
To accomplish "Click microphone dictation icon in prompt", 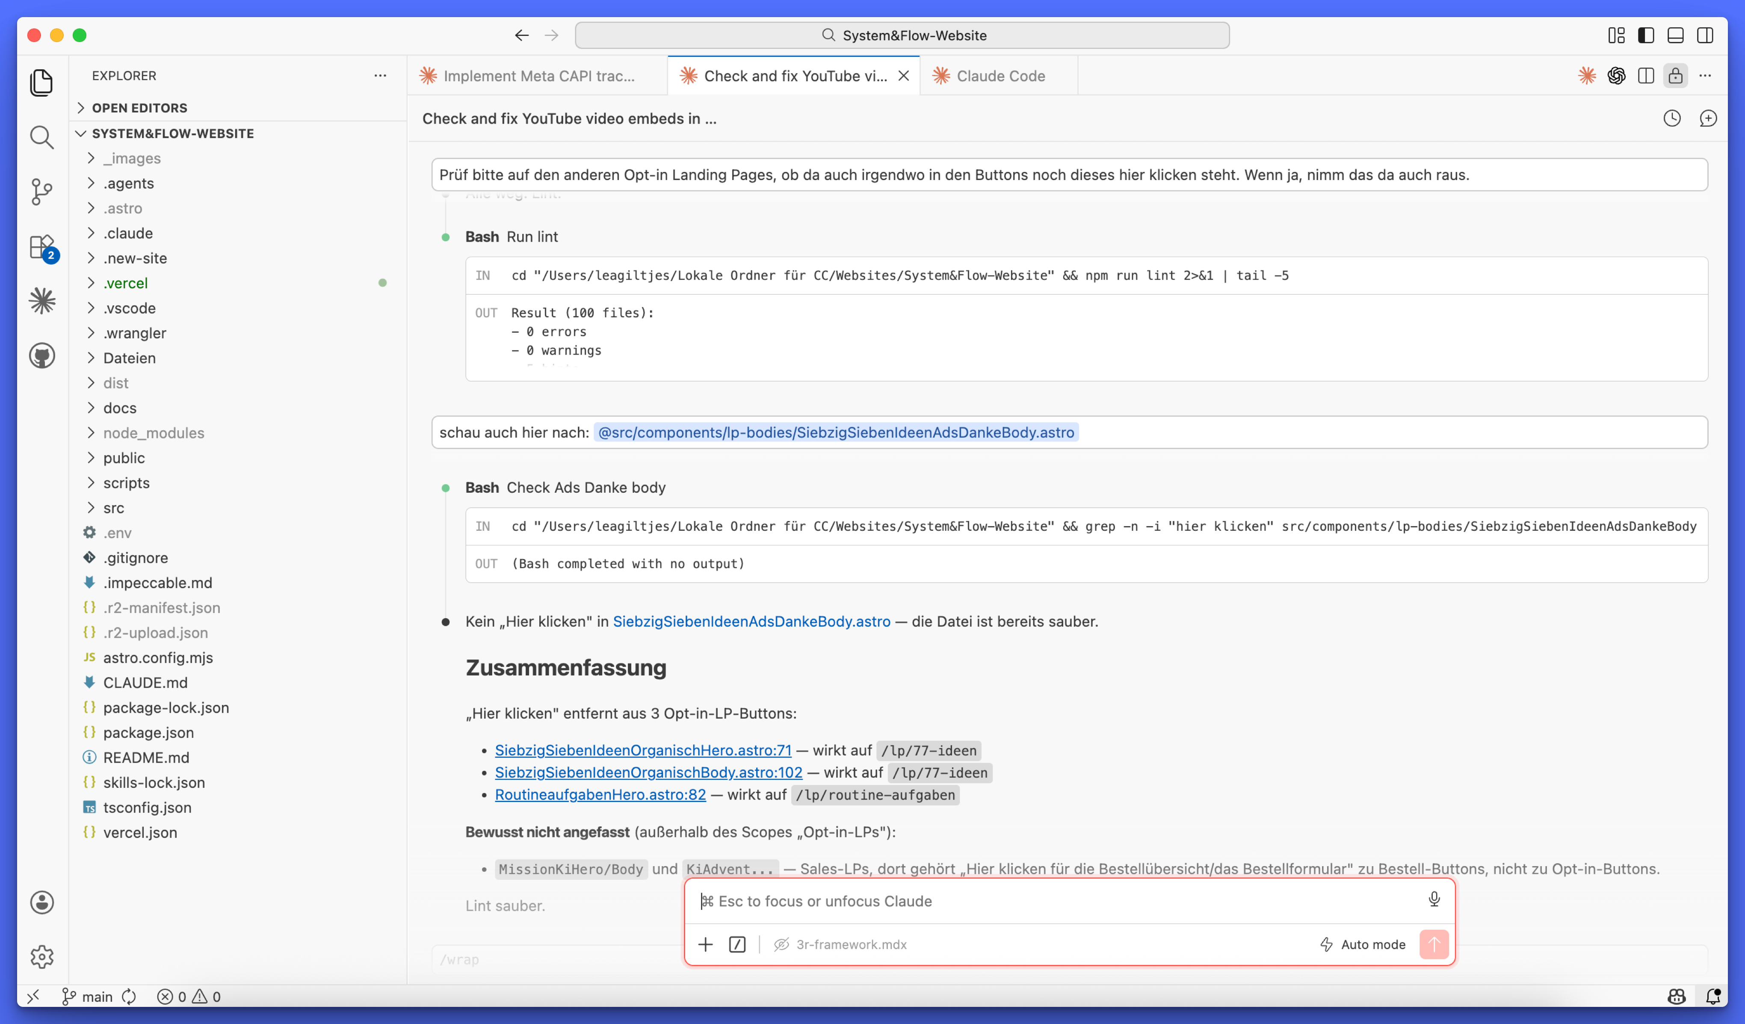I will [1434, 900].
